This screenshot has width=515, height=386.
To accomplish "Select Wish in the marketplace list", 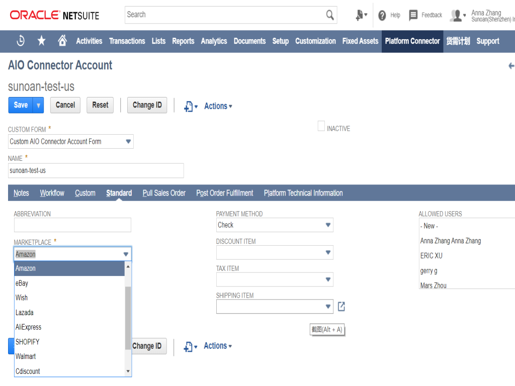I will point(69,298).
